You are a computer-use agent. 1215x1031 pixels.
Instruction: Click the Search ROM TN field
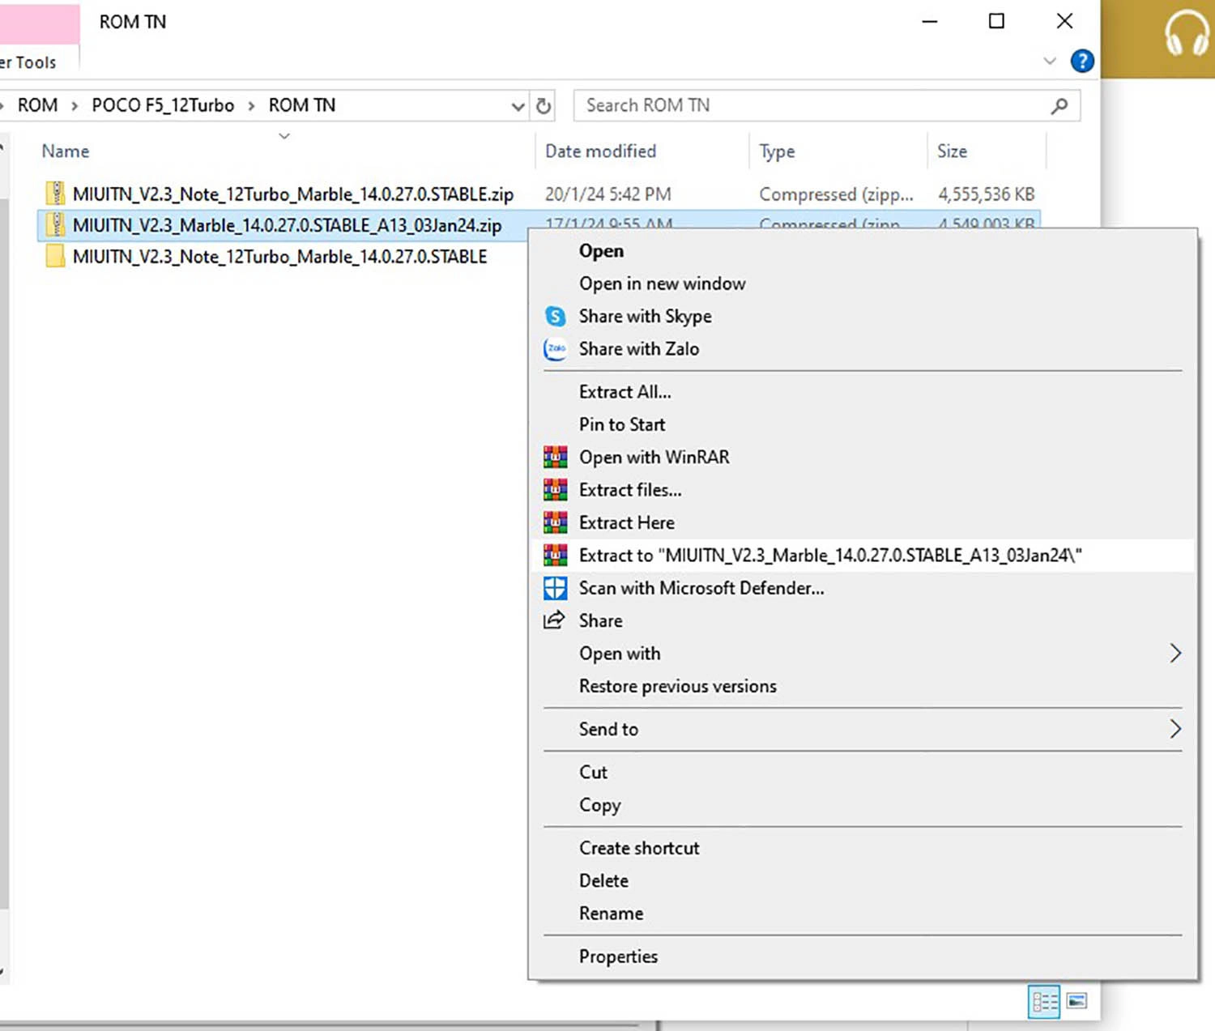coord(827,106)
